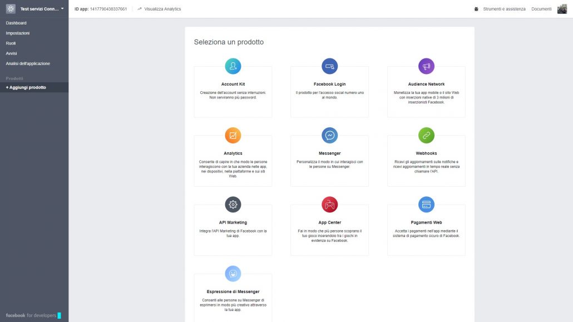Click the App Center description text
Viewport: 573px width, 322px height.
tap(330, 236)
